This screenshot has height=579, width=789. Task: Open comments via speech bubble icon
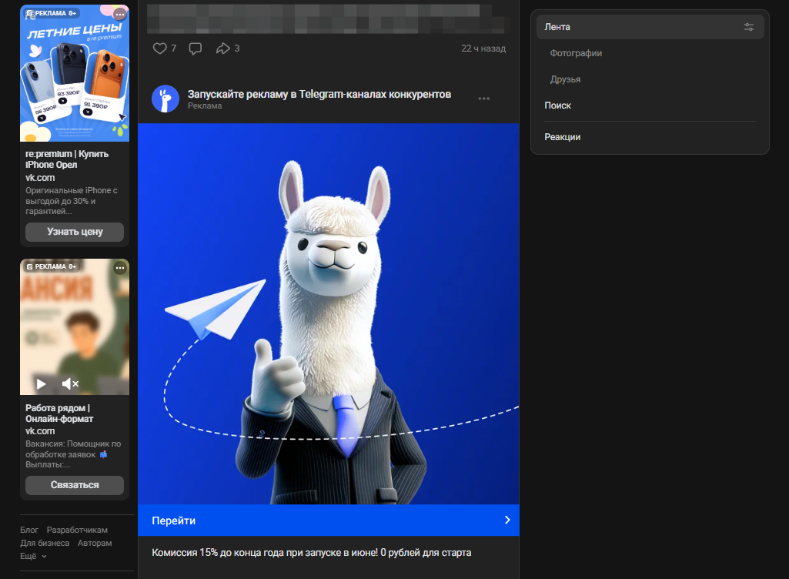pyautogui.click(x=196, y=49)
